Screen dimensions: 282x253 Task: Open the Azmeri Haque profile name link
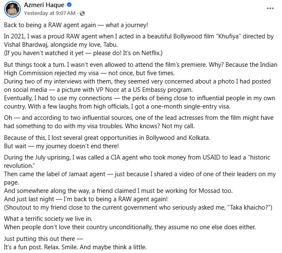(x=44, y=5)
